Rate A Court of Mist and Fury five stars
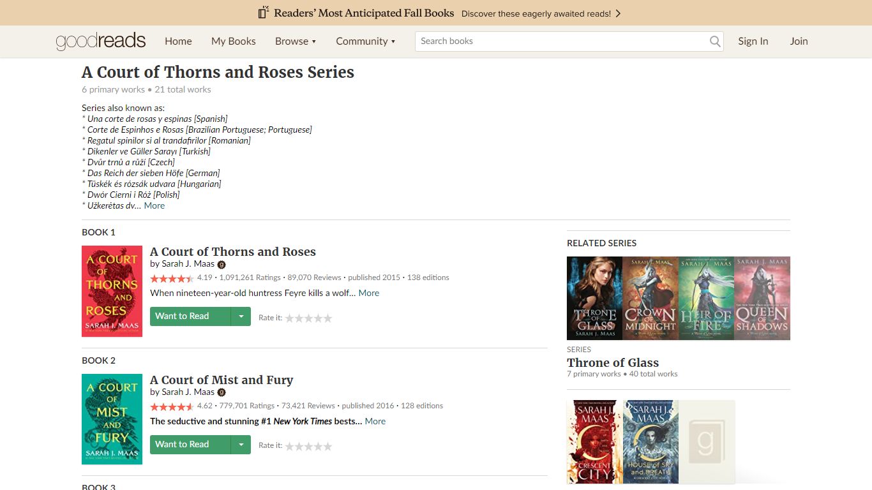872x490 pixels. 328,446
